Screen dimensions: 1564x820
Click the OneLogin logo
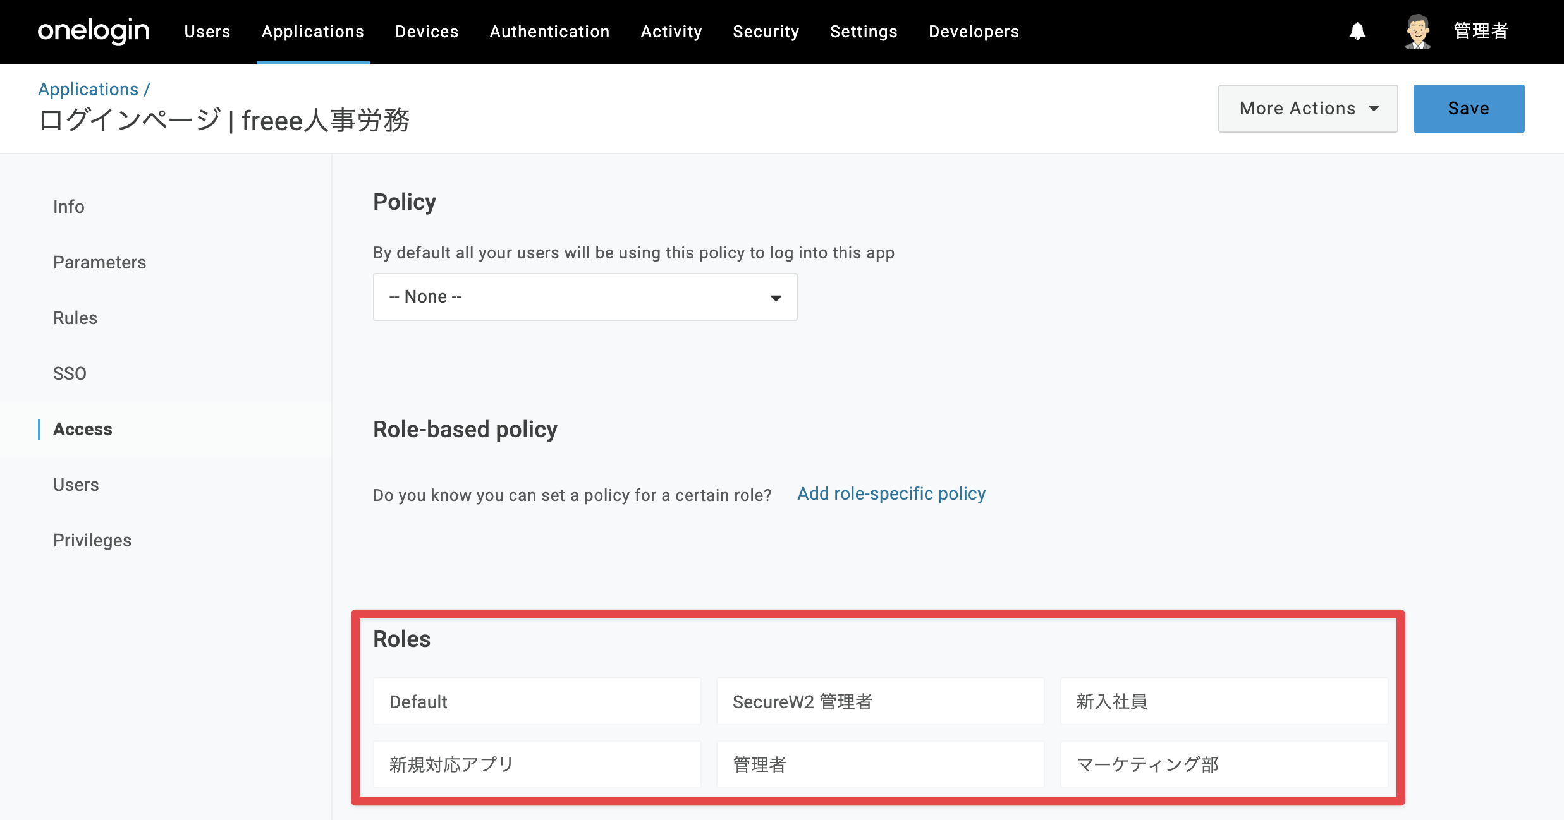[94, 31]
